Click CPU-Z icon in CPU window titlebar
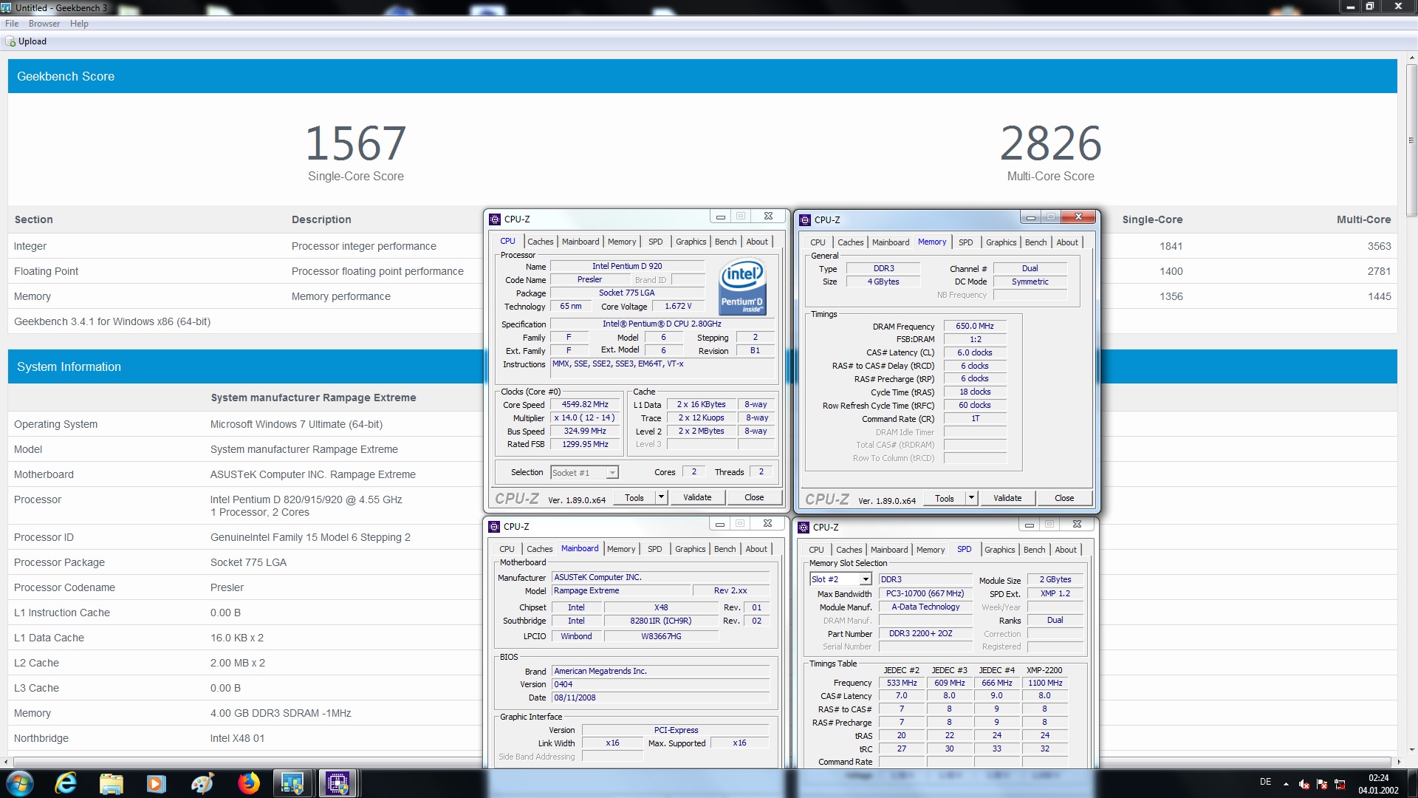The height and width of the screenshot is (798, 1418). 495,219
